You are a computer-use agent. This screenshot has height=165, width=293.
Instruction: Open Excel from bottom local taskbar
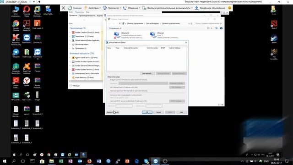pos(61,161)
